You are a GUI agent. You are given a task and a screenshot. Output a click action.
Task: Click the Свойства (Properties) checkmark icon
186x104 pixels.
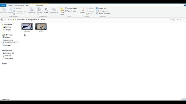click(83, 10)
